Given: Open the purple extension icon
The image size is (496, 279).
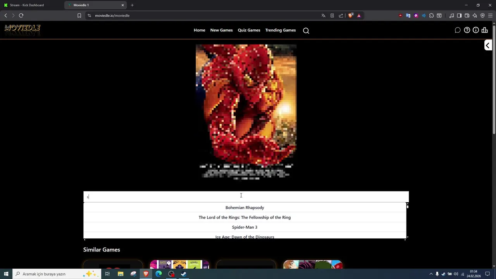Looking at the screenshot, I should [416, 15].
